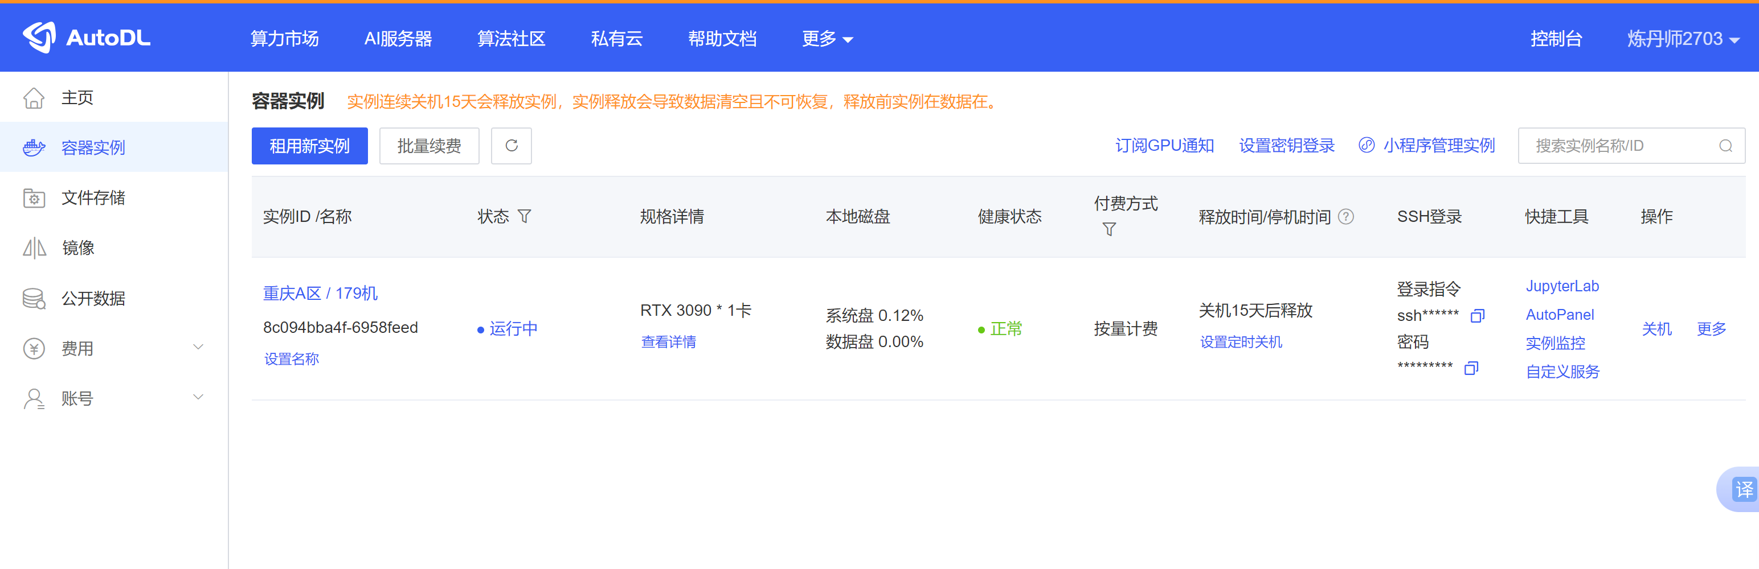Open 算法社区 navigation item
Image resolution: width=1759 pixels, height=569 pixels.
pos(512,39)
